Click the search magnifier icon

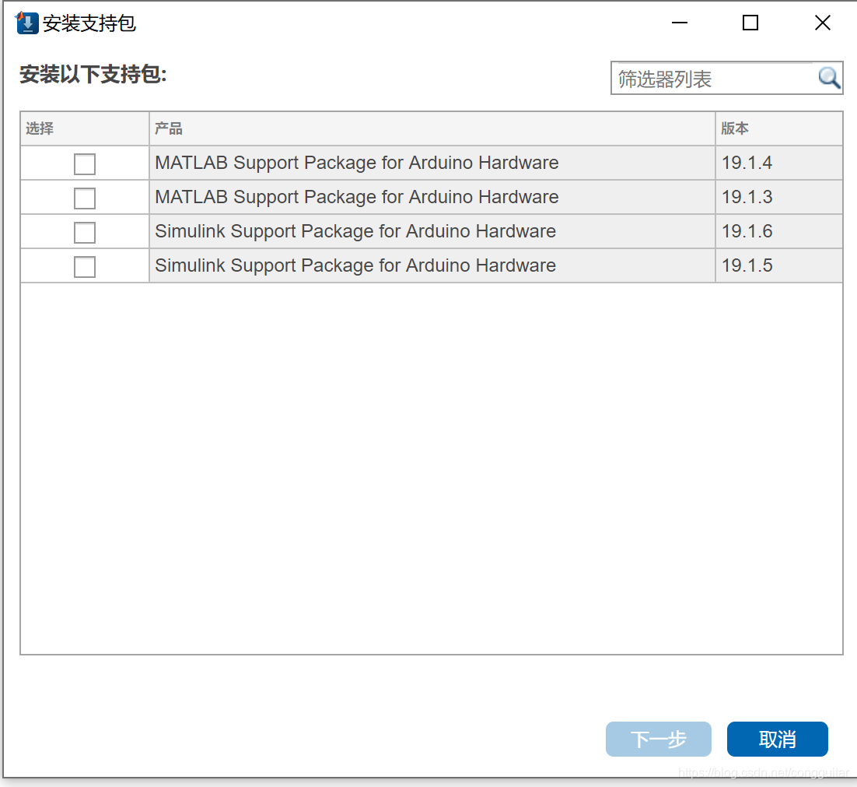[x=828, y=78]
